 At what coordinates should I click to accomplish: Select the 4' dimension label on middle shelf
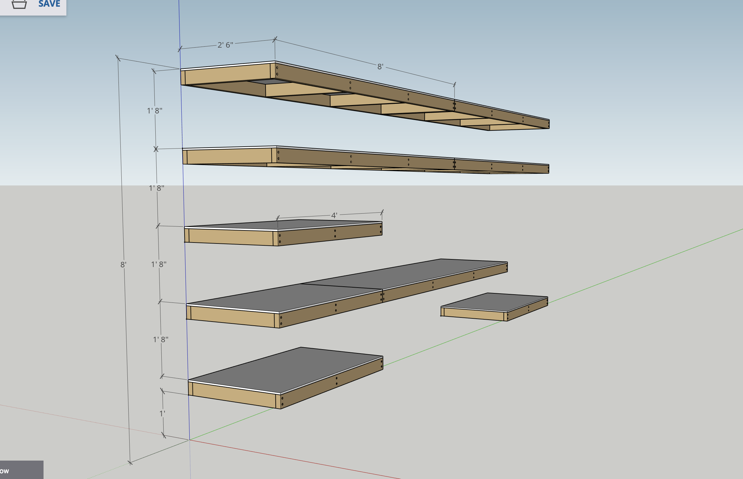(x=334, y=216)
